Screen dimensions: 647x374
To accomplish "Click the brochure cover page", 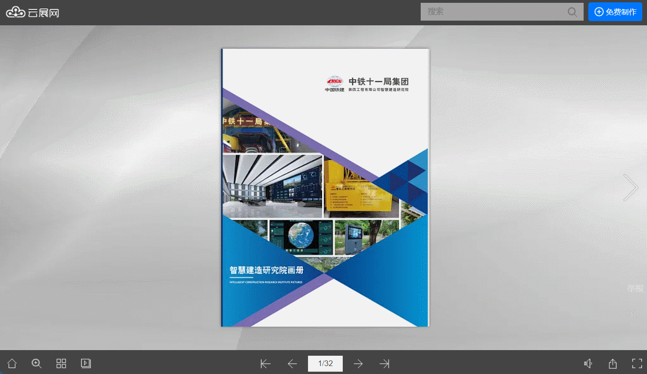I will pos(325,187).
